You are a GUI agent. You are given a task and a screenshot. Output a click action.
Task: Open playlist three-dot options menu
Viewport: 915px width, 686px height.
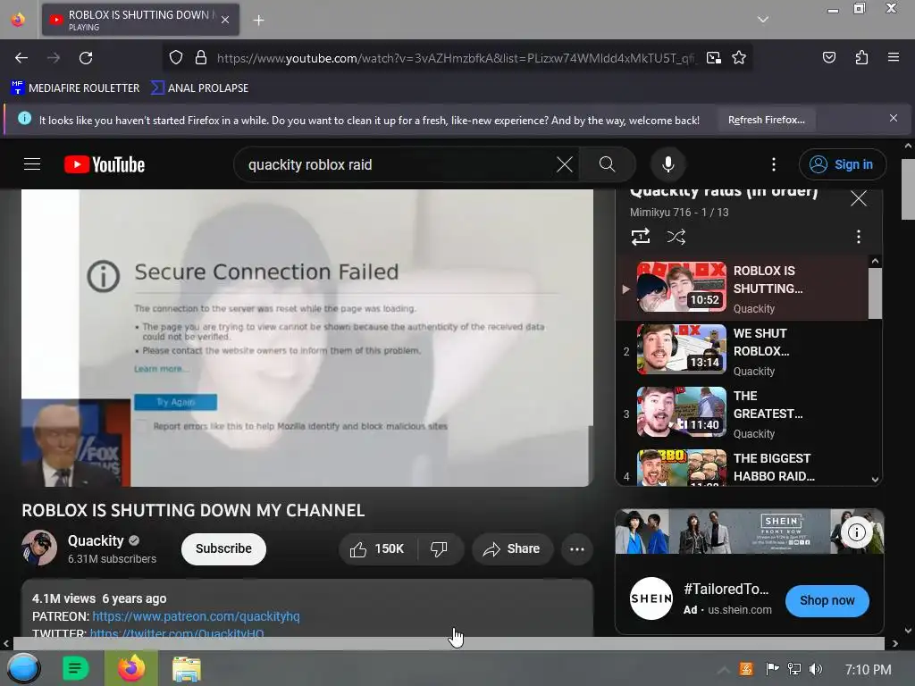pyautogui.click(x=858, y=237)
